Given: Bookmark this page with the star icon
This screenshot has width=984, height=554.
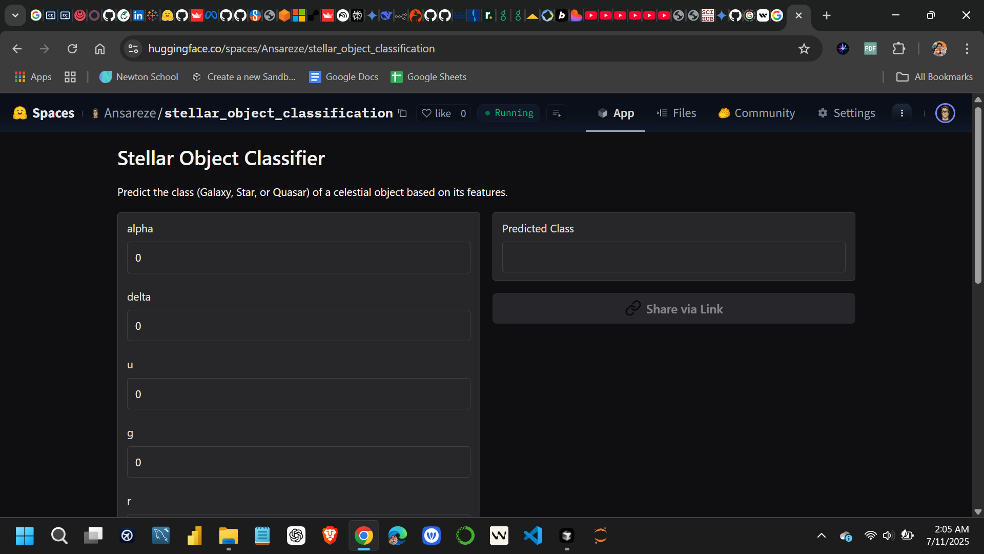Looking at the screenshot, I should point(804,48).
